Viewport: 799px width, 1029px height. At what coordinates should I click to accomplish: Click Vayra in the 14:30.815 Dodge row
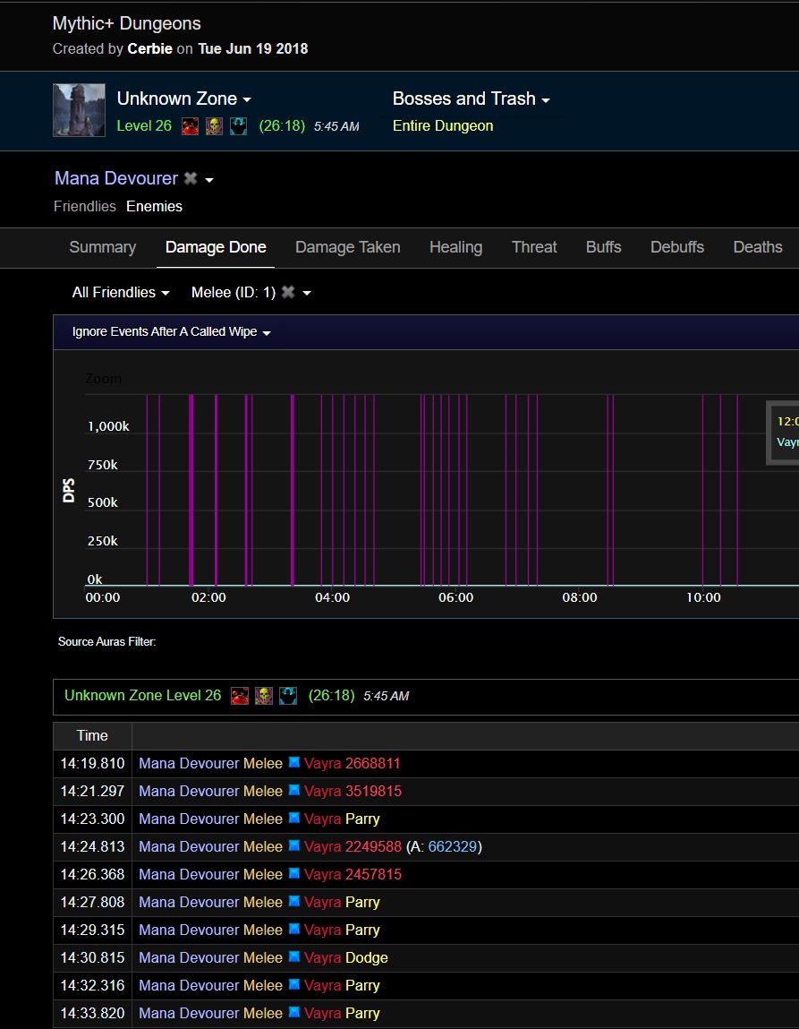pos(322,958)
